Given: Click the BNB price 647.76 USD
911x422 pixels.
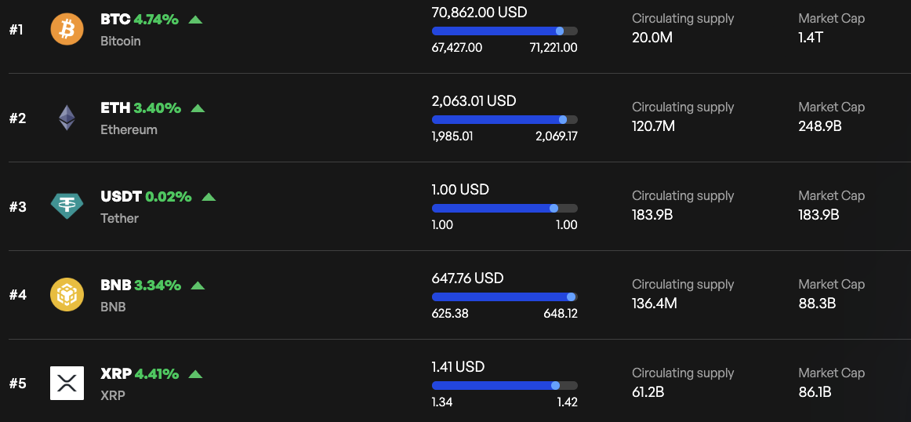Looking at the screenshot, I should pyautogui.click(x=467, y=278).
